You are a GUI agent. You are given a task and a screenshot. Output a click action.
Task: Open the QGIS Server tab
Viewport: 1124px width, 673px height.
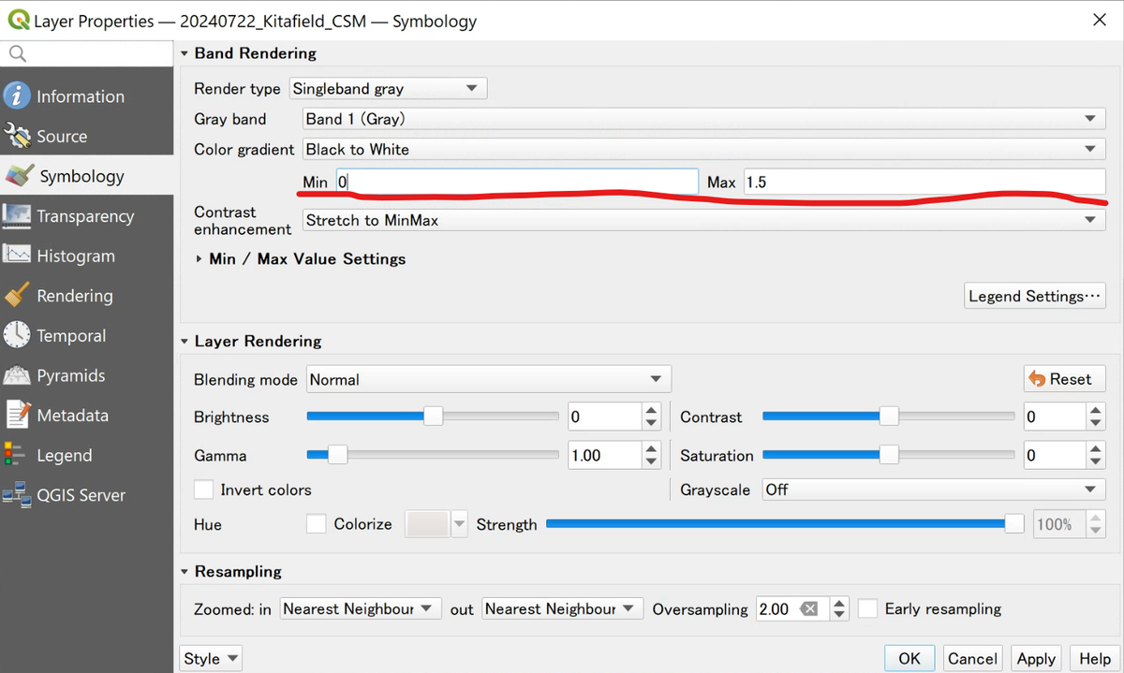[86, 495]
